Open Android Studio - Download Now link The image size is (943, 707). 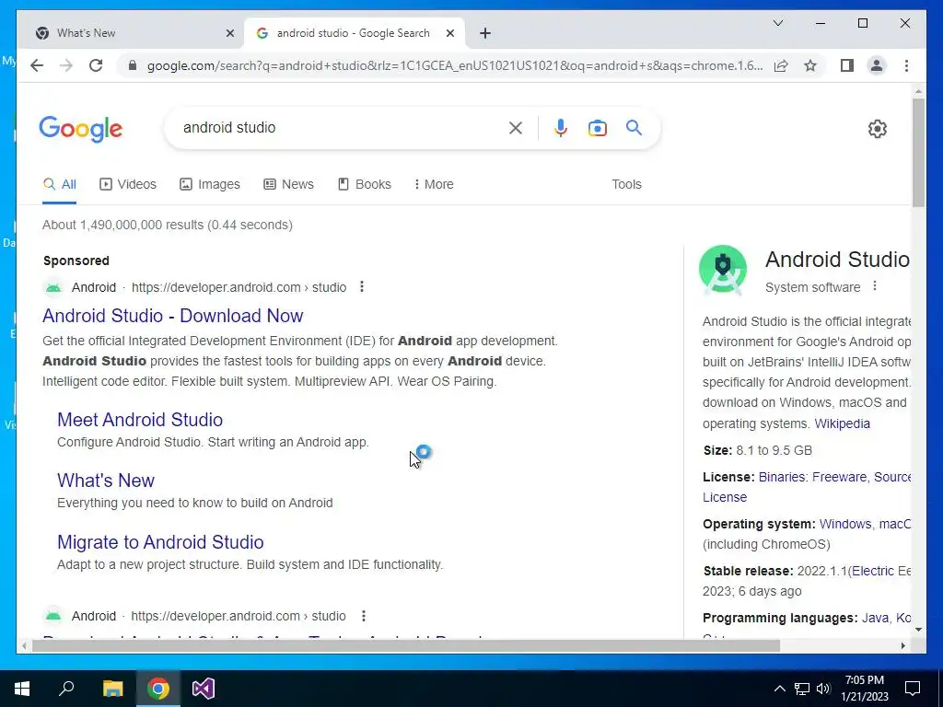point(172,316)
